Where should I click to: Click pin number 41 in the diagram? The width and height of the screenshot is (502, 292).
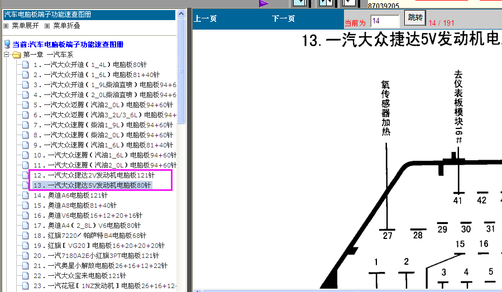(458, 201)
